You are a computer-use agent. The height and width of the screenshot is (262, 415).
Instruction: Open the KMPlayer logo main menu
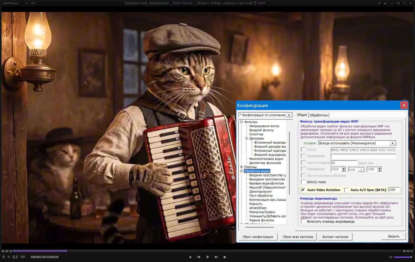coord(12,3)
